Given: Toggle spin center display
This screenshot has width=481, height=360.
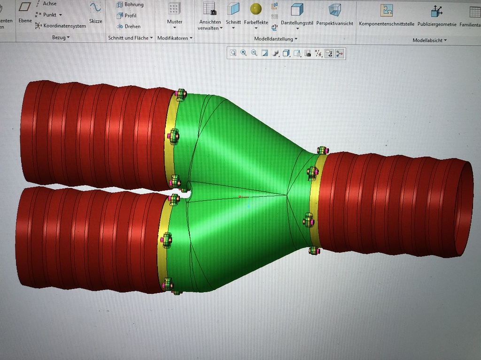Looking at the screenshot, I should 339,54.
